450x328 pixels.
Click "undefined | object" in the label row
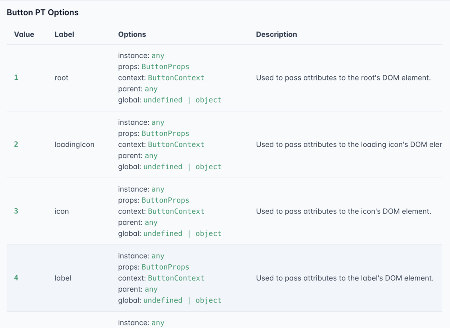(182, 300)
